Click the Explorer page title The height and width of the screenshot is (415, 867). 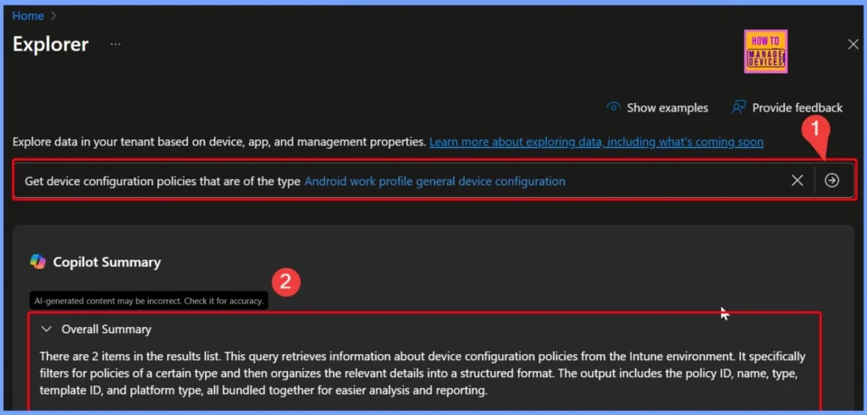50,44
